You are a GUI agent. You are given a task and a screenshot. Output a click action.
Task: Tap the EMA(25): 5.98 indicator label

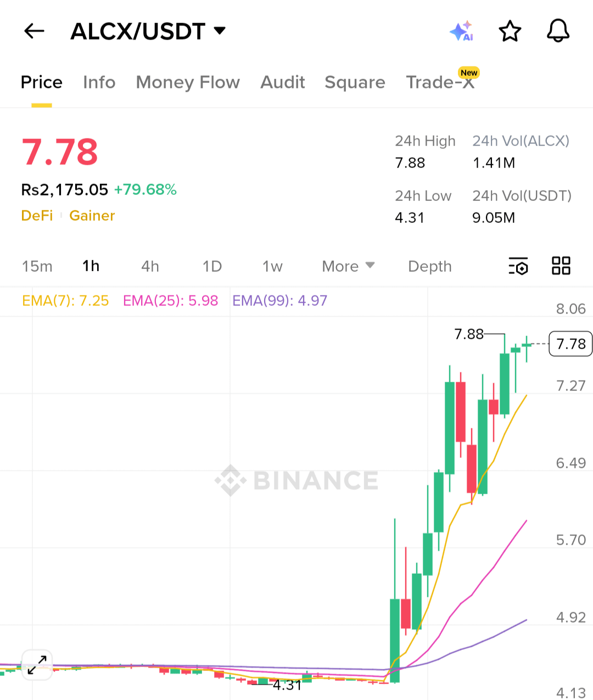(171, 300)
